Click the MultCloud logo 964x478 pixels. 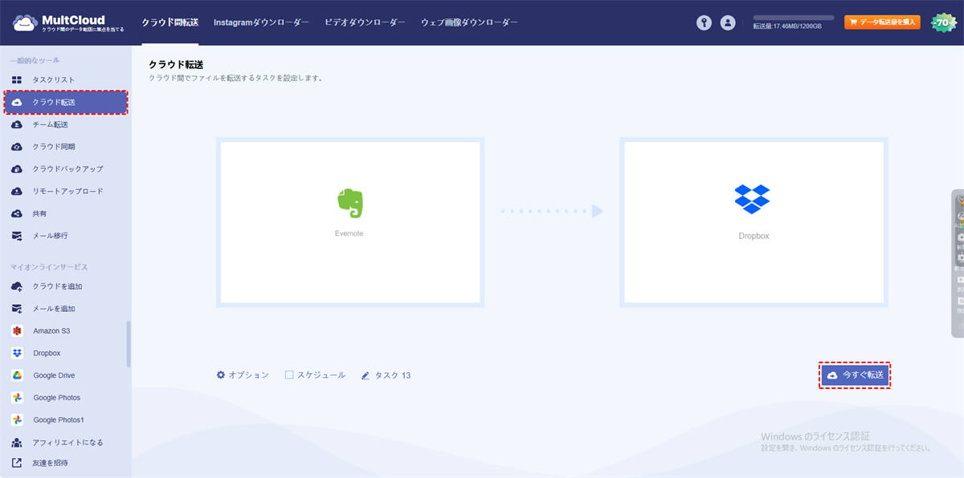(68, 22)
